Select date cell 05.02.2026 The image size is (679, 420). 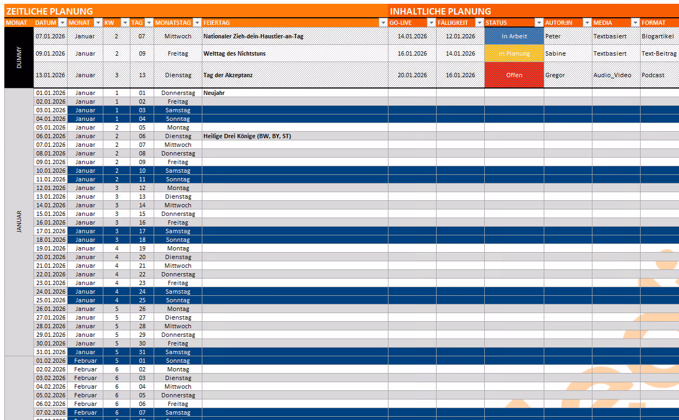(50, 395)
